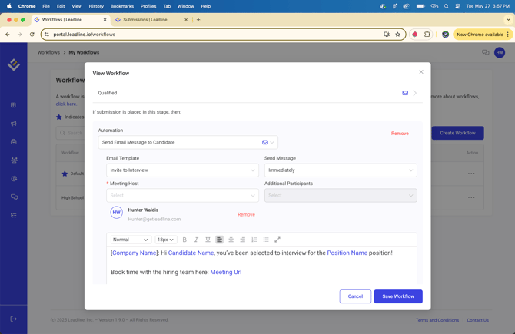Viewport: 515px width, 334px height.
Task: Click the Save Workflow button
Action: click(x=398, y=296)
